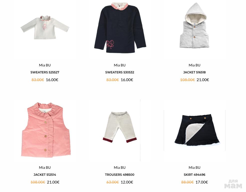Screen dimensions: 246x192
Task: Open the white ruffle-collar sweater image
Action: tap(45, 27)
